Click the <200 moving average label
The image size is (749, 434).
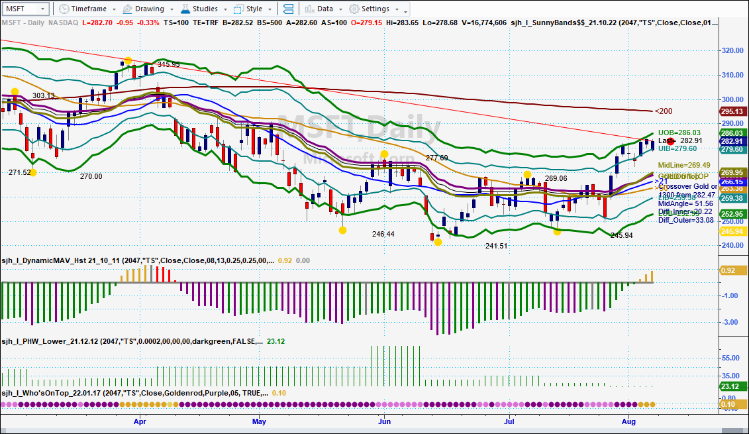pos(664,111)
